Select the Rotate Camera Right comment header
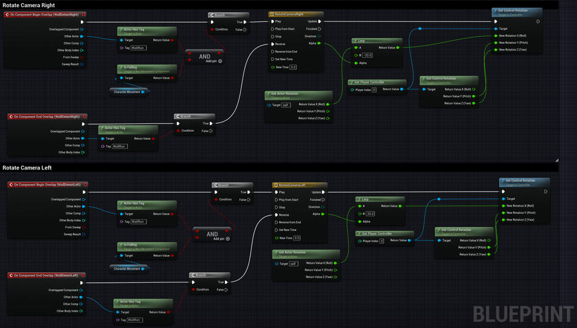 (x=29, y=5)
